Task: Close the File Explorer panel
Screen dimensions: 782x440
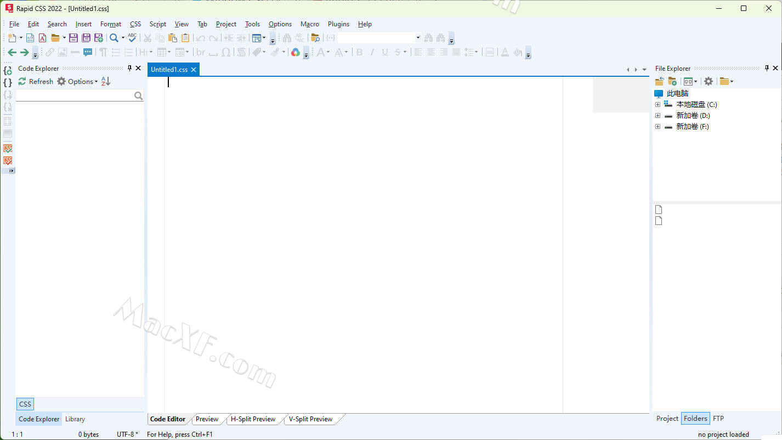Action: pos(775,68)
